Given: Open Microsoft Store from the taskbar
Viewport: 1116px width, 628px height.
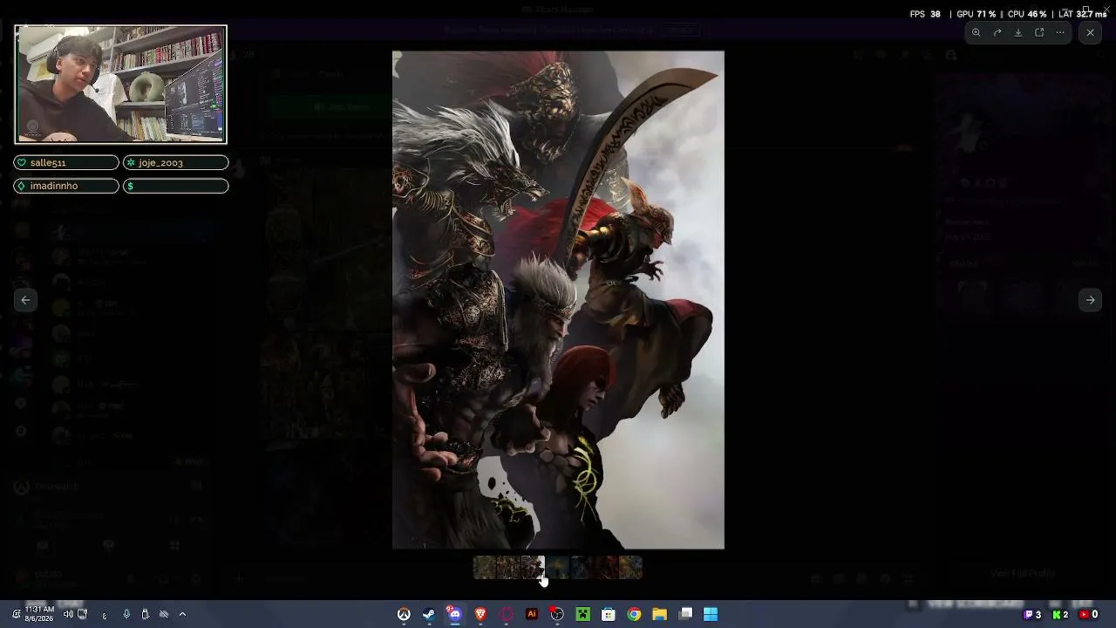Looking at the screenshot, I should [x=609, y=614].
